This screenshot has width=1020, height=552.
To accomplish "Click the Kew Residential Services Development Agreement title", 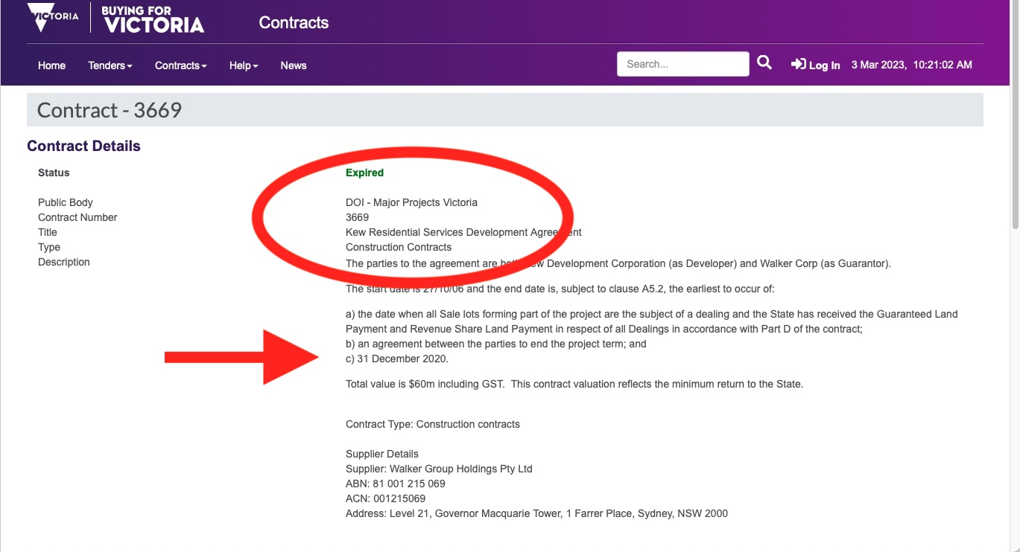I will click(x=463, y=232).
